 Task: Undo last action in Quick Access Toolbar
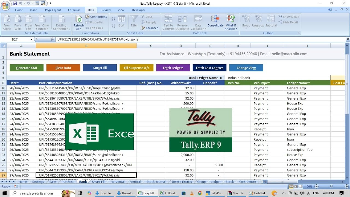(21, 3)
